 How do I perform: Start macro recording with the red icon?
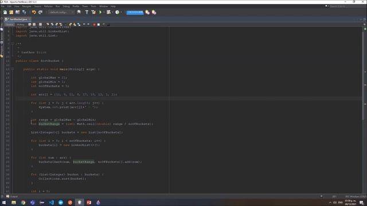point(94,24)
